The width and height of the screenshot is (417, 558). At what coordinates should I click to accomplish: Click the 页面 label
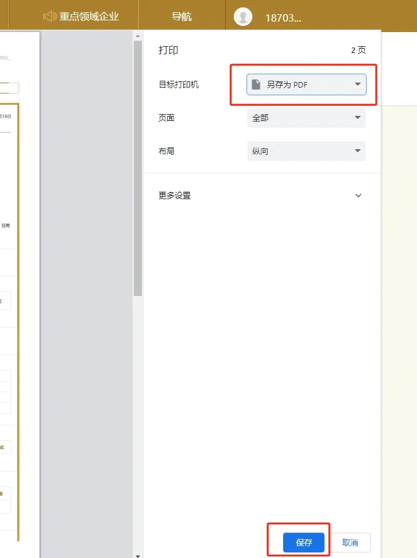(167, 118)
